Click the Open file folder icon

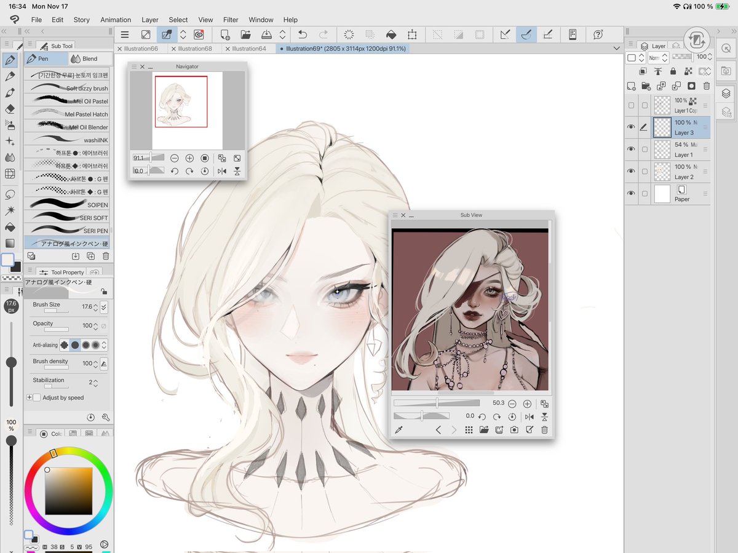tap(245, 35)
